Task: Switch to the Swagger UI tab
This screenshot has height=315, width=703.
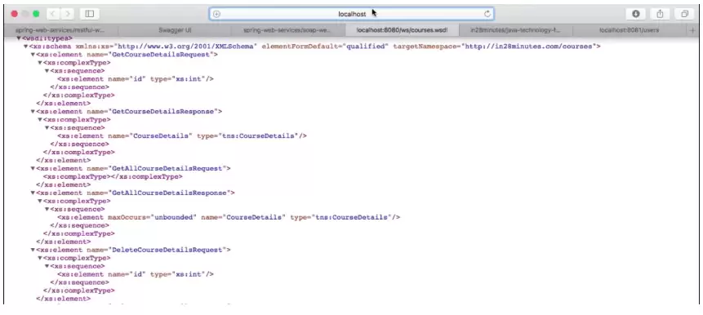Action: click(175, 30)
